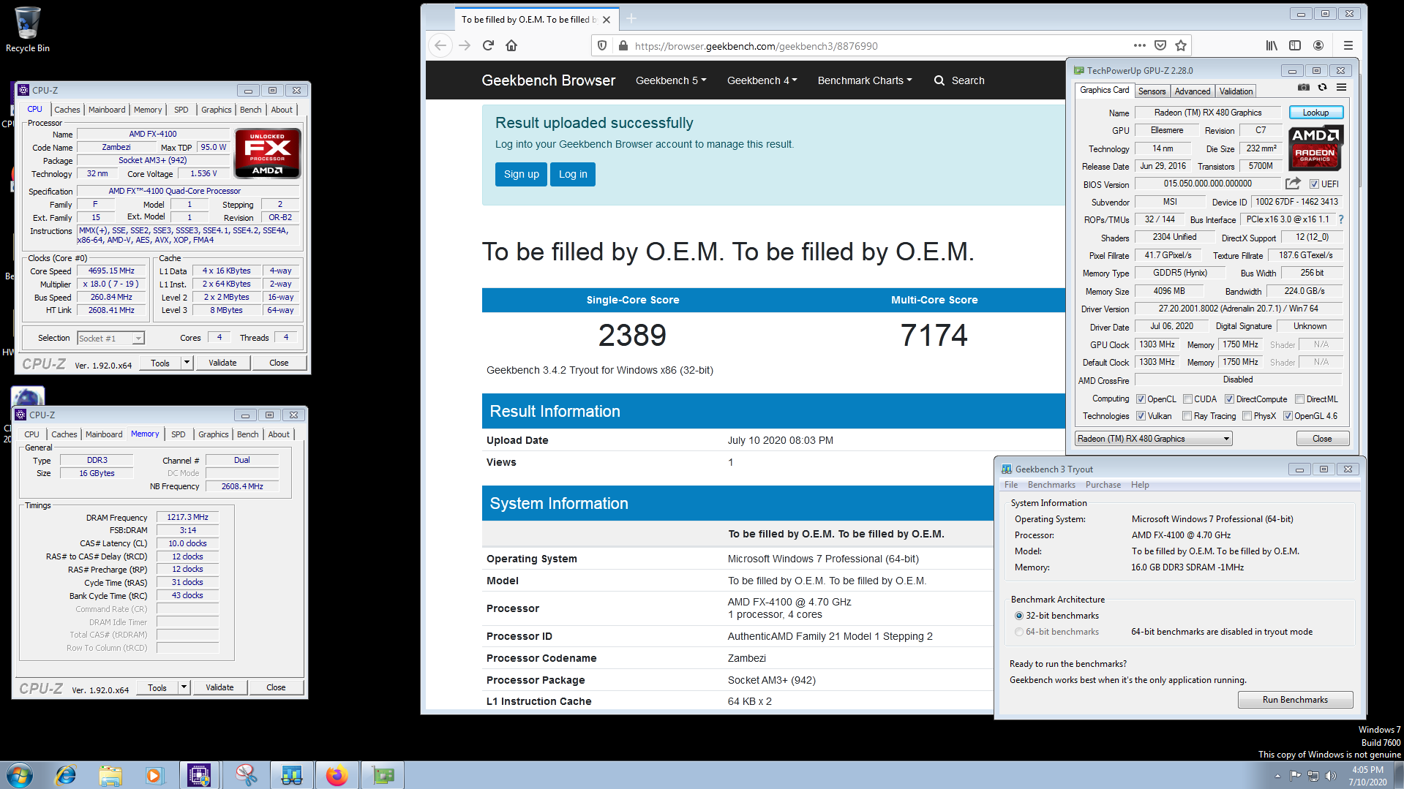This screenshot has height=789, width=1404.
Task: Toggle the OpenCL checkbox
Action: pos(1141,399)
